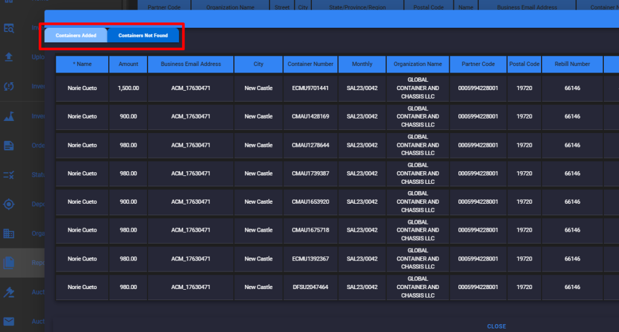
Task: Click the document orders icon in sidebar
Action: click(9, 145)
